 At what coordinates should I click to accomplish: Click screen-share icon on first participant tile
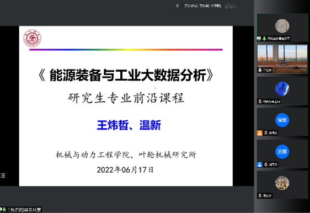click(x=259, y=39)
